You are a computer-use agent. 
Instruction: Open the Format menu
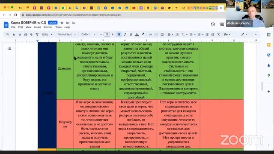(x=48, y=27)
